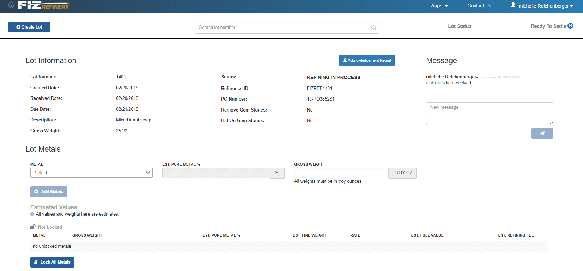
Task: Click the message author michelle Reichenberger-
Action: coord(452,77)
